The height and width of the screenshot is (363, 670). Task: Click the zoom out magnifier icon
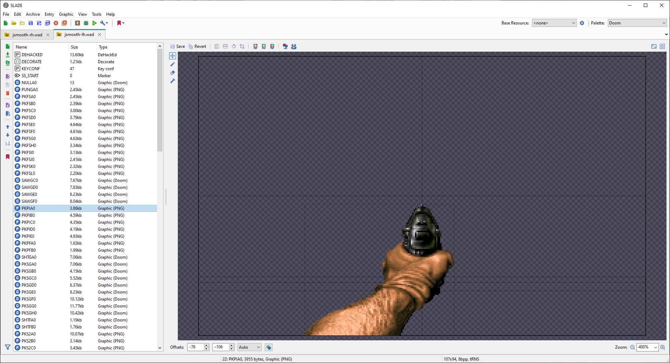[x=633, y=347]
